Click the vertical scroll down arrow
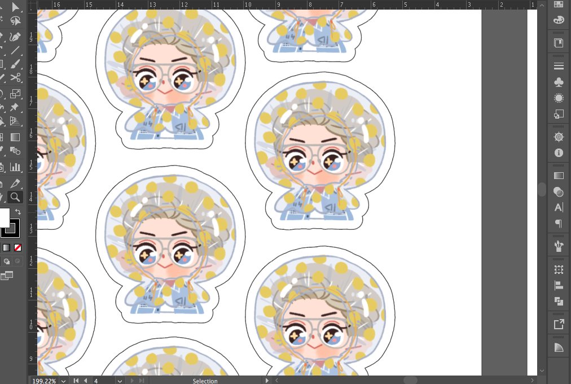 coord(542,371)
